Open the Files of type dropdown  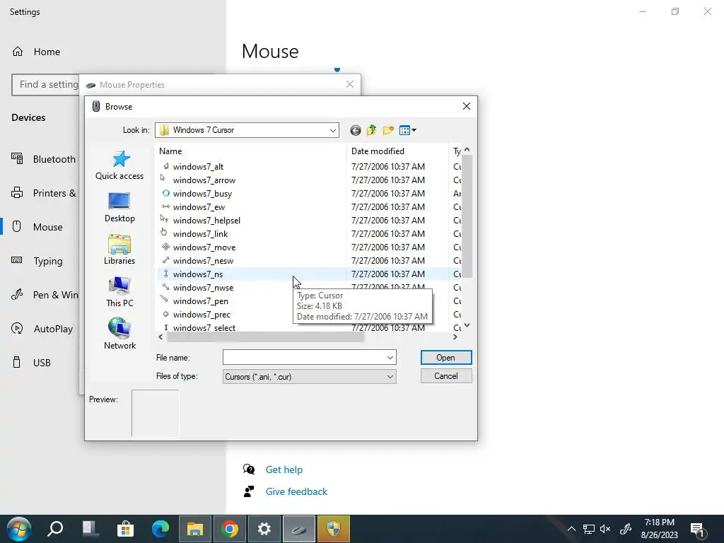tap(310, 377)
